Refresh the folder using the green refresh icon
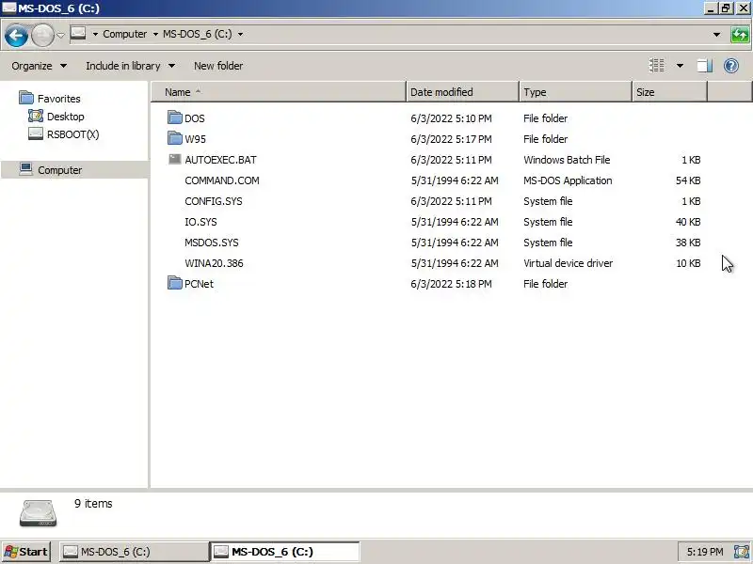Screen dimensions: 753x564 point(740,35)
